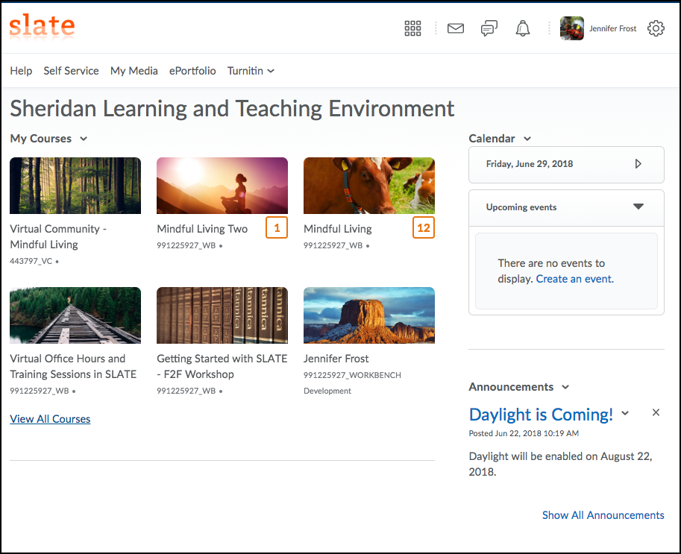Click the Virtual Community - Mindful Living title
This screenshot has height=554, width=681.
[58, 236]
